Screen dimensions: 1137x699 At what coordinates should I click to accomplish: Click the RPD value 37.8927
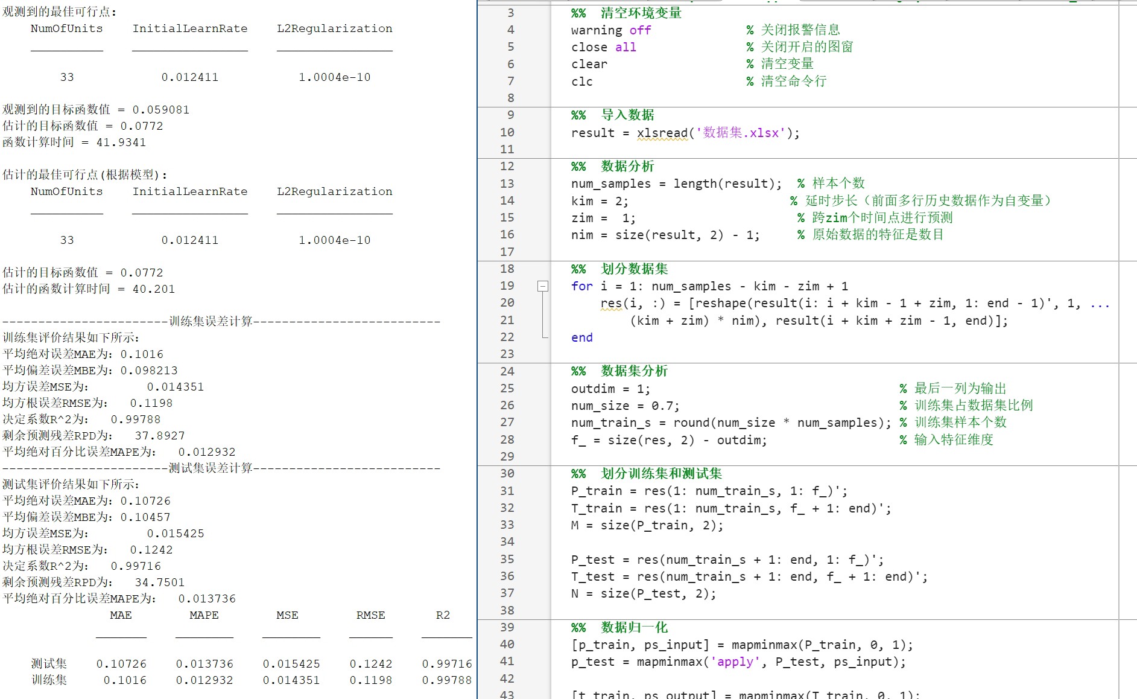pos(160,435)
